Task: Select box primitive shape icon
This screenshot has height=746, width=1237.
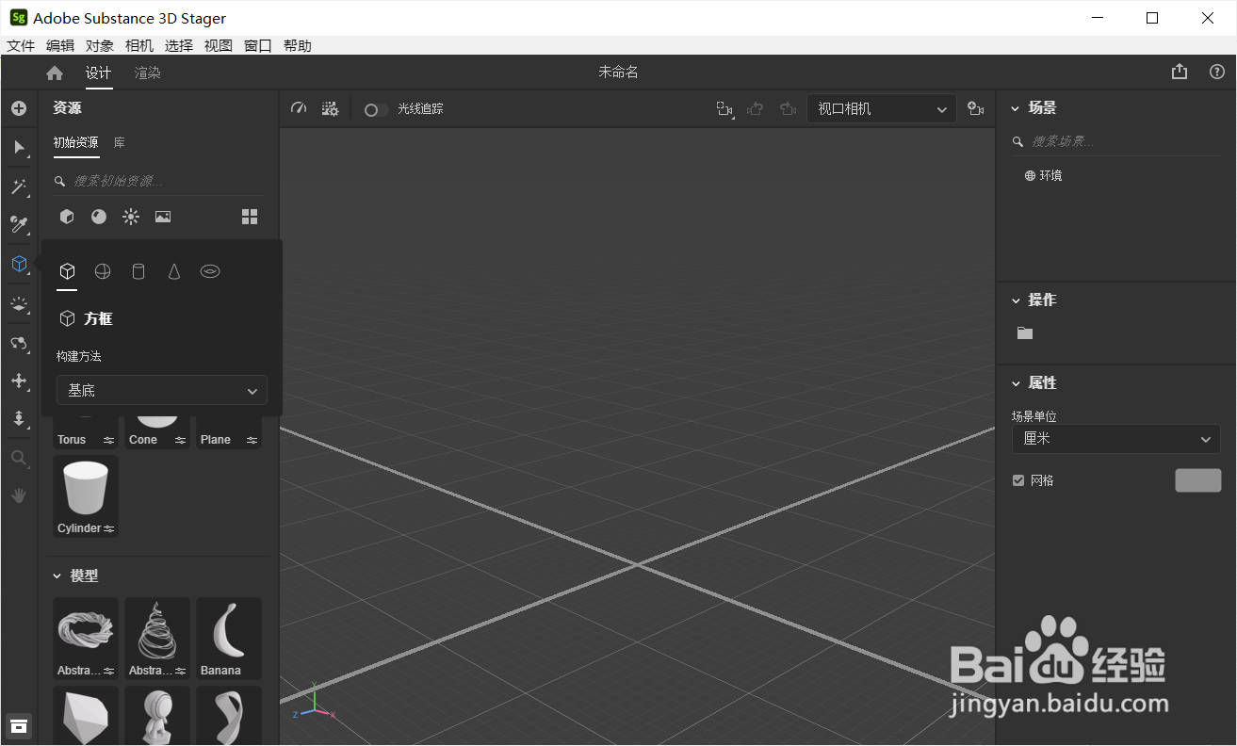Action: tap(67, 271)
